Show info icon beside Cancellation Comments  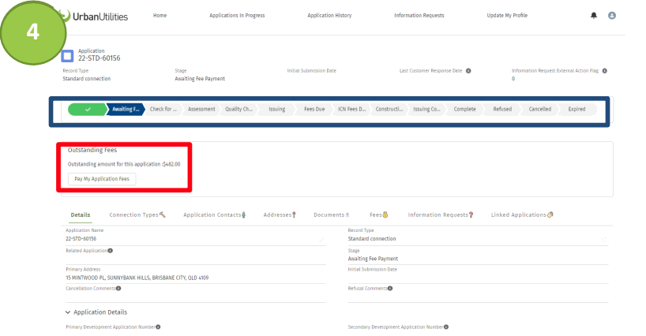tap(118, 289)
